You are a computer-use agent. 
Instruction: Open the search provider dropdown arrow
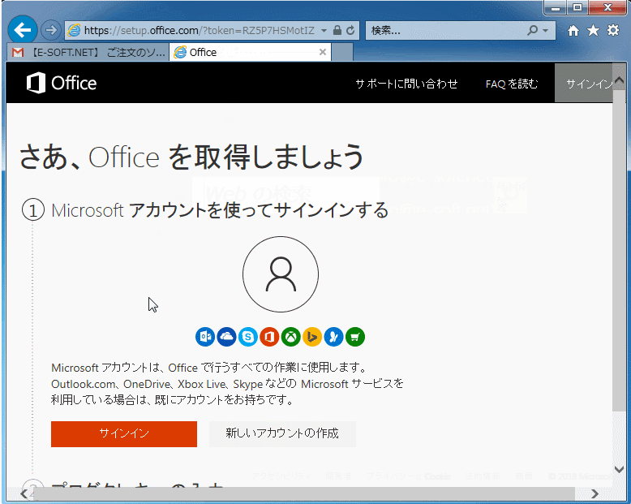tap(546, 30)
